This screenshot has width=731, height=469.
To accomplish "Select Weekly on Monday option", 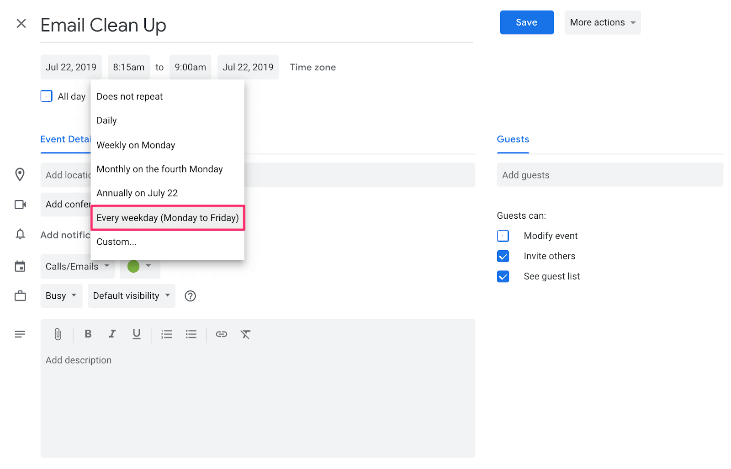I will point(168,145).
